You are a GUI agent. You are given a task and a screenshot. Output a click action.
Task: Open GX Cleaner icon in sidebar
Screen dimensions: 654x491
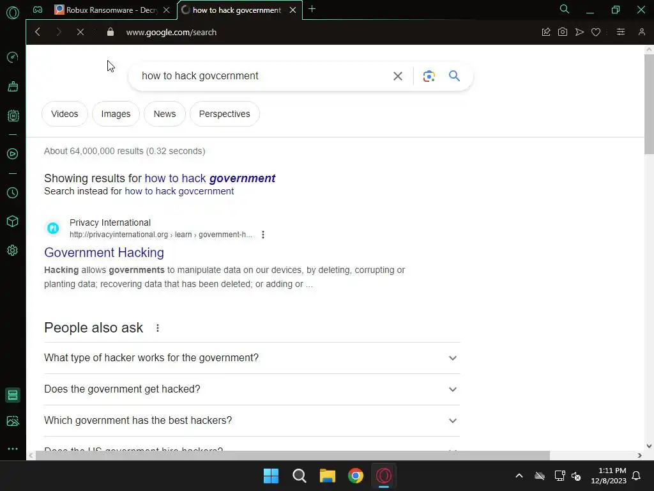tap(13, 86)
